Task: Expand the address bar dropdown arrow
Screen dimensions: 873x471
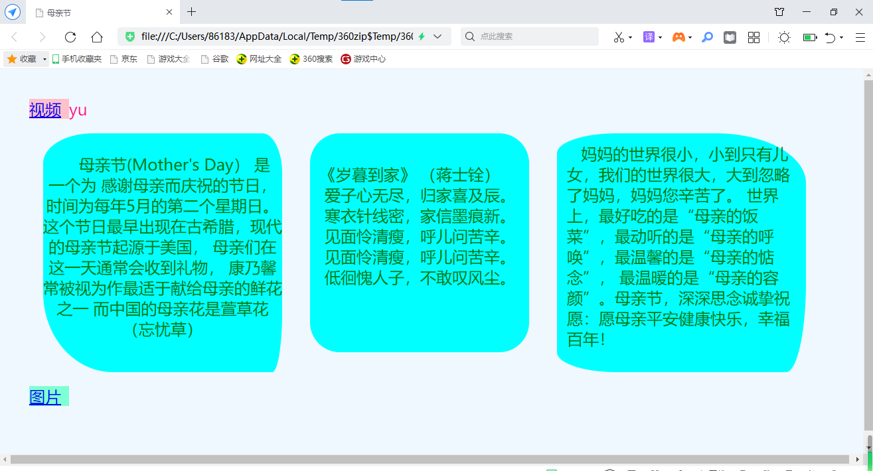Action: point(437,36)
